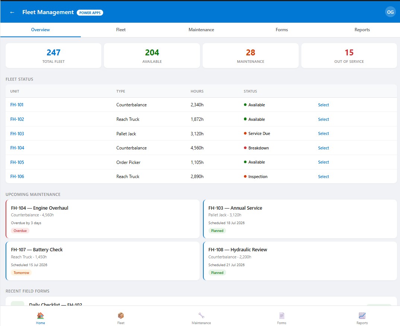The height and width of the screenshot is (326, 400).
Task: Click the 28 Maintenance card
Action: [251, 55]
